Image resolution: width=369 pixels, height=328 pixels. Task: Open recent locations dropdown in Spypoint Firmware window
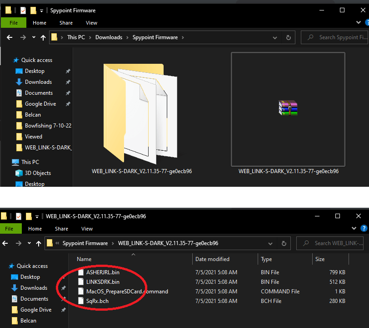pyautogui.click(x=34, y=37)
